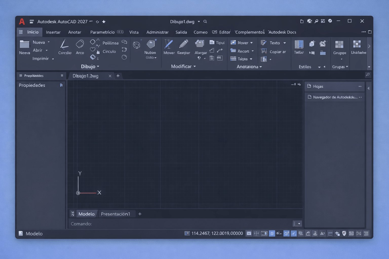Switch to the Insertar ribbon tab
Image resolution: width=389 pixels, height=259 pixels.
coord(53,32)
